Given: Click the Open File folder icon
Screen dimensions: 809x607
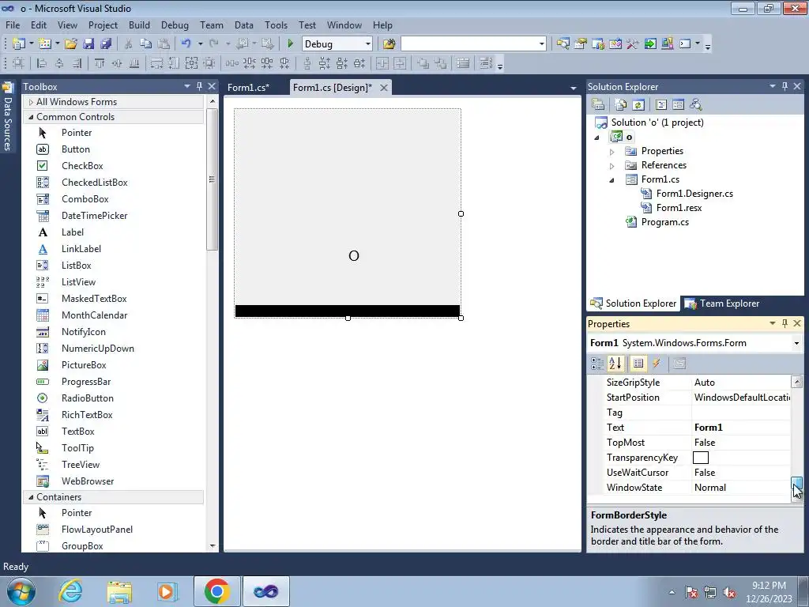Looking at the screenshot, I should [x=71, y=44].
